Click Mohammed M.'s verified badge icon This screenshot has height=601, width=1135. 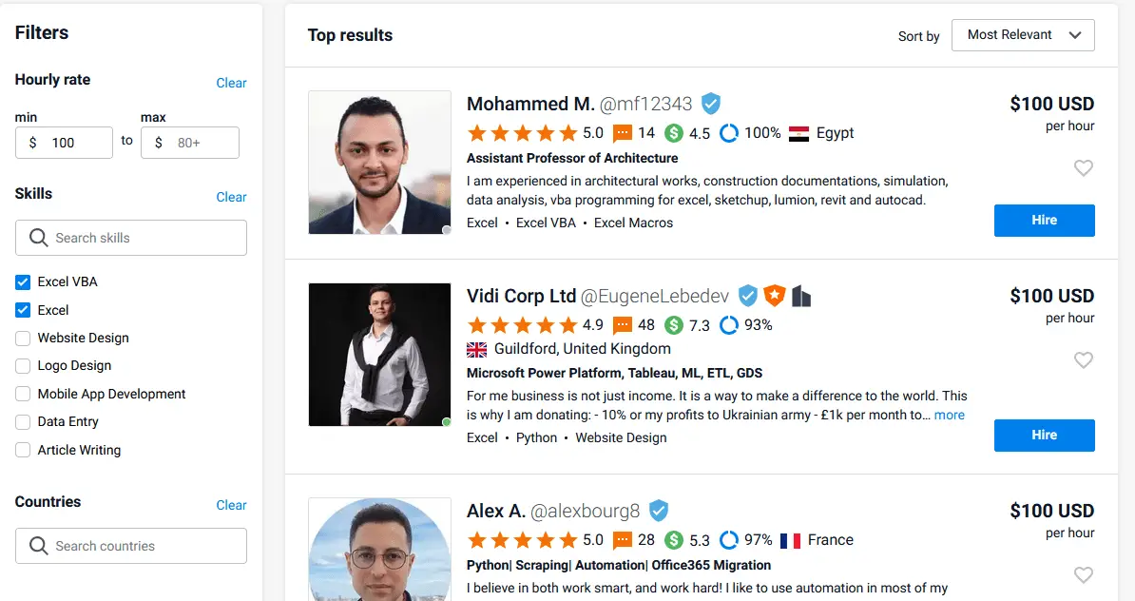711,104
